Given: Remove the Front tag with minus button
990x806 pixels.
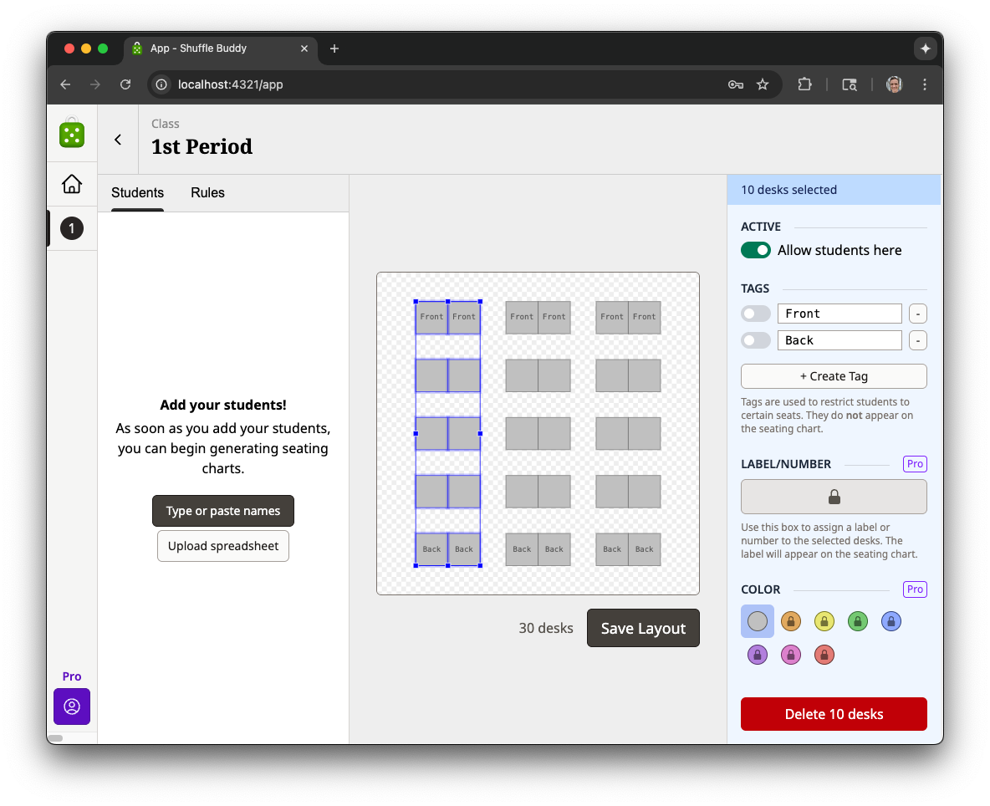Looking at the screenshot, I should click(918, 314).
